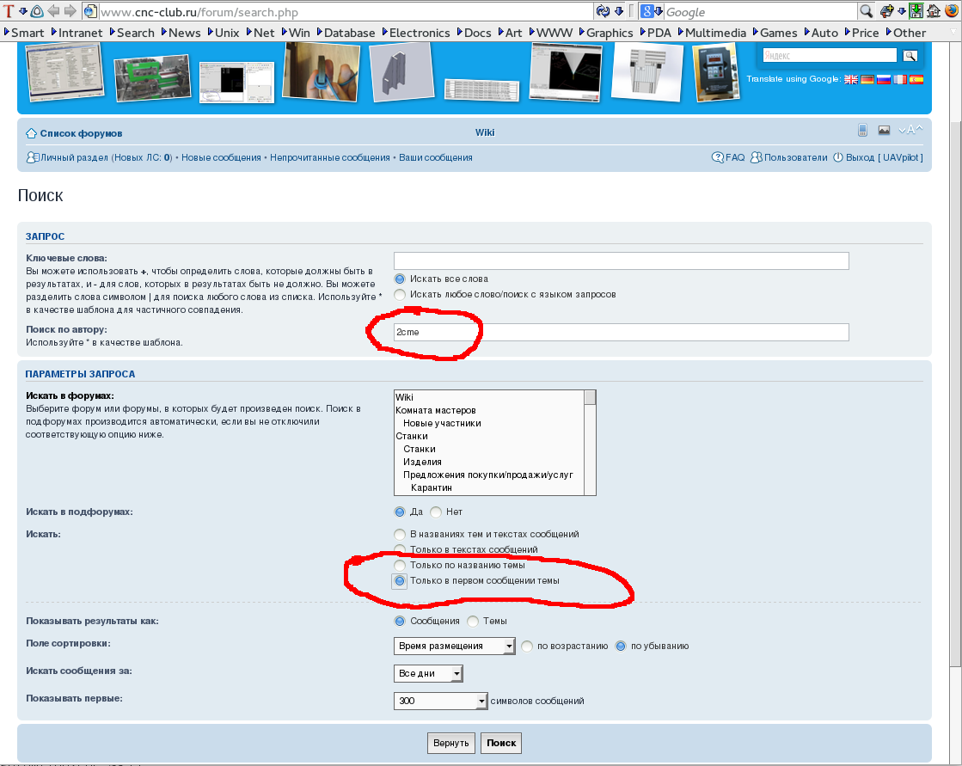This screenshot has height=766, width=962.
Task: Open the dropdown arrow beside bookmark star
Action: tap(901, 11)
